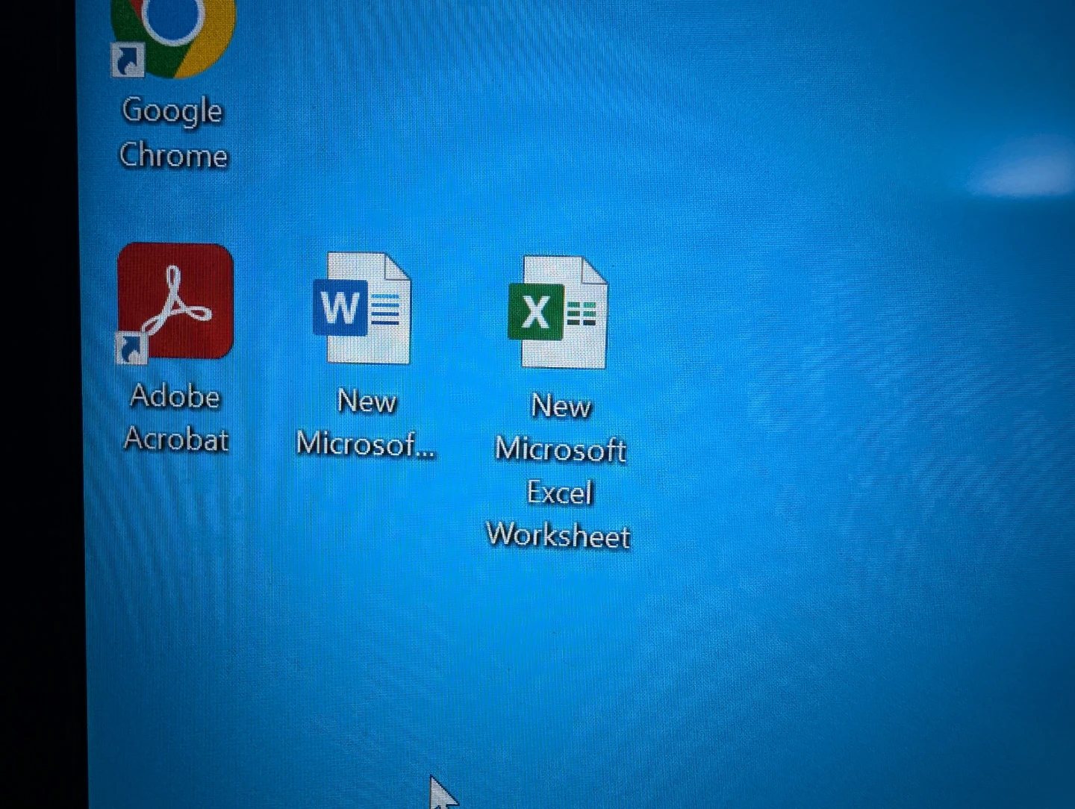Select the Google Chrome desktop shortcut icon
The height and width of the screenshot is (809, 1075).
click(173, 37)
